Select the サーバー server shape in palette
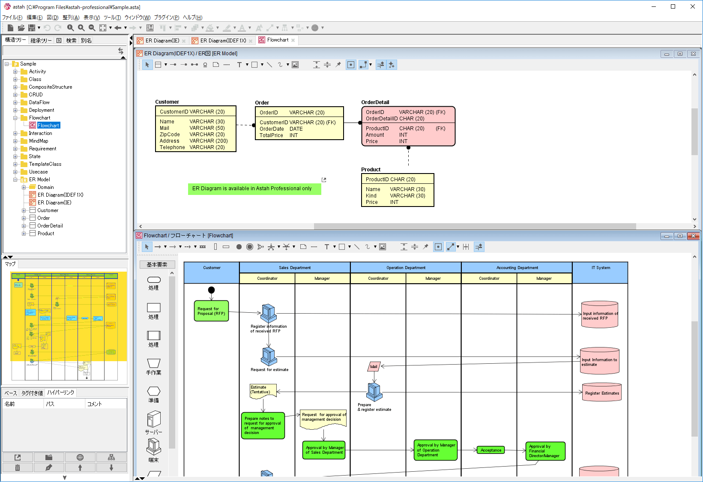 pyautogui.click(x=153, y=422)
